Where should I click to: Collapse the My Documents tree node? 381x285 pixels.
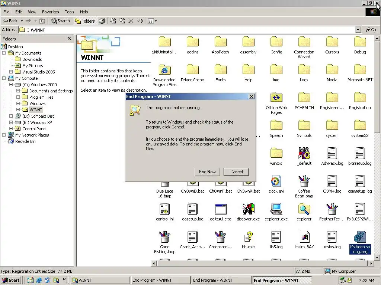pos(4,53)
